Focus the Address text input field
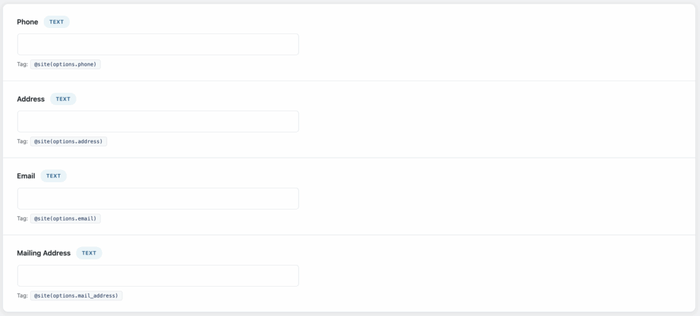The height and width of the screenshot is (316, 700). point(158,121)
